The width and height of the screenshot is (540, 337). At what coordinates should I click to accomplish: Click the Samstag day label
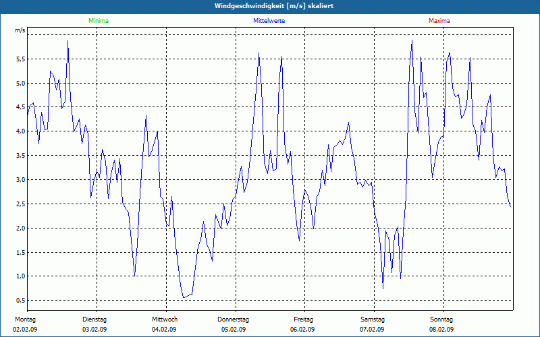373,319
